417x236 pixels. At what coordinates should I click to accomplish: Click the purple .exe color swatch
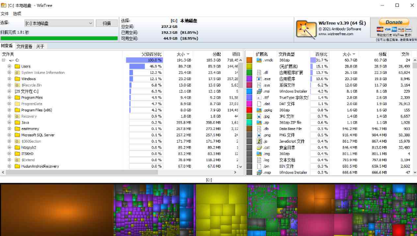(249, 79)
